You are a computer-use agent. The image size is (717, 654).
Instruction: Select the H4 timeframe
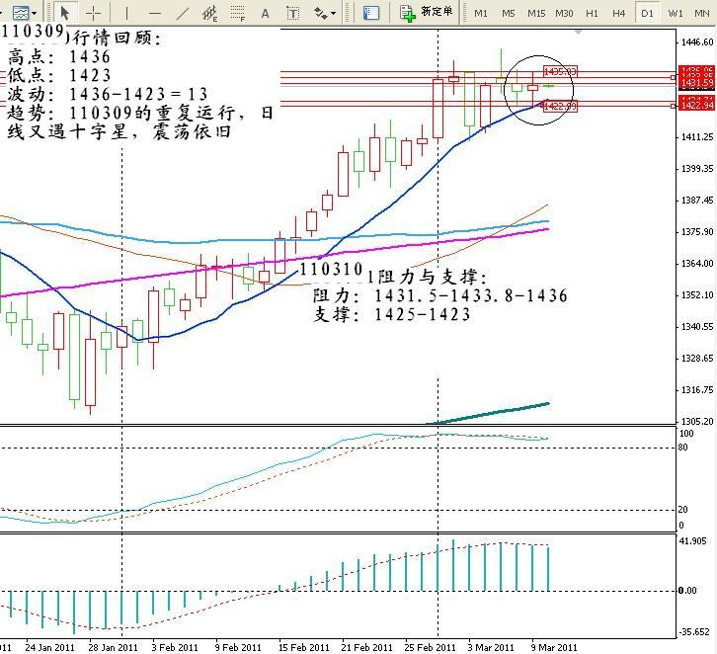point(618,13)
